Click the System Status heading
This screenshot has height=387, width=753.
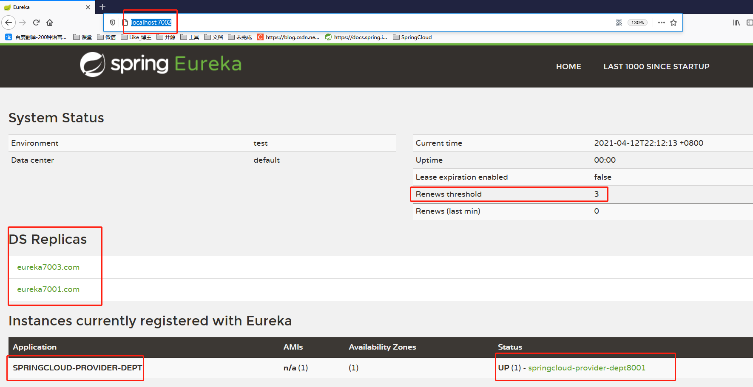(x=56, y=118)
